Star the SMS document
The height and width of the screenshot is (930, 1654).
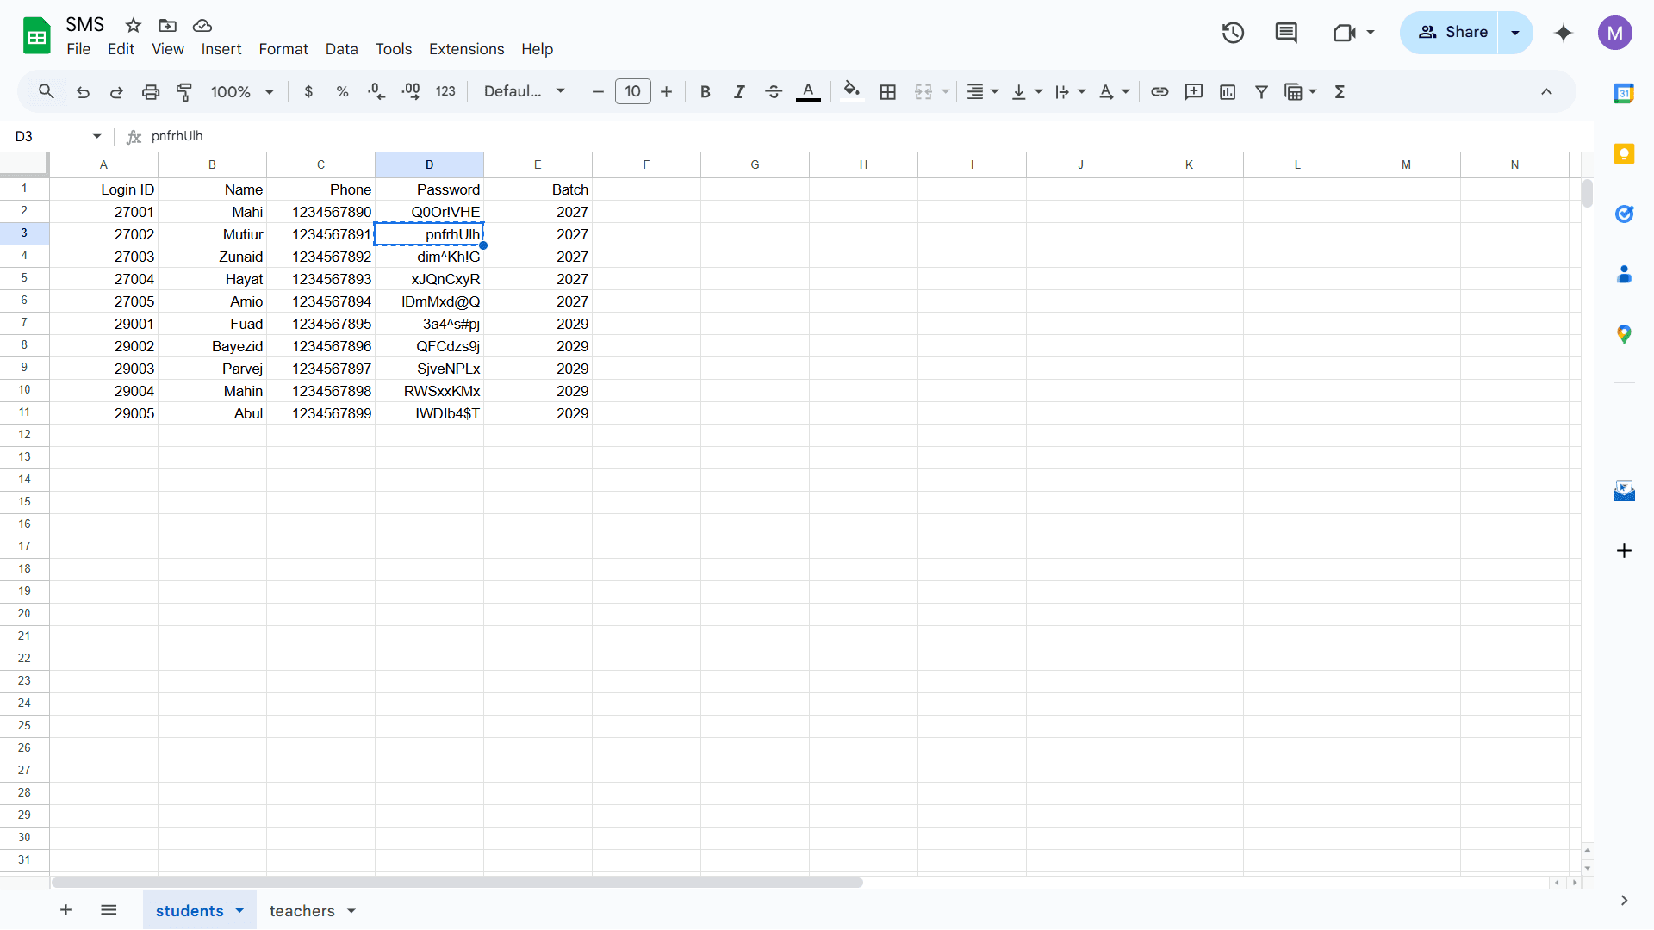tap(133, 25)
